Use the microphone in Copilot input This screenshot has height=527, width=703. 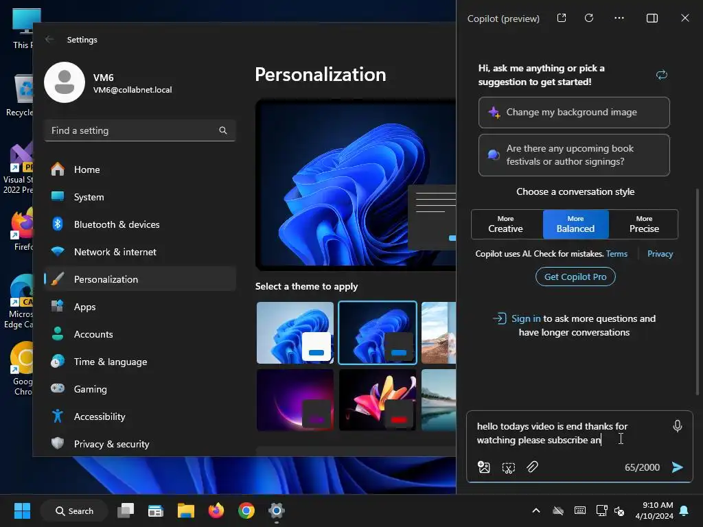(678, 425)
